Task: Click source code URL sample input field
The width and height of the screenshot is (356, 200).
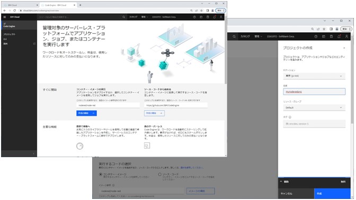Action: click(176, 105)
